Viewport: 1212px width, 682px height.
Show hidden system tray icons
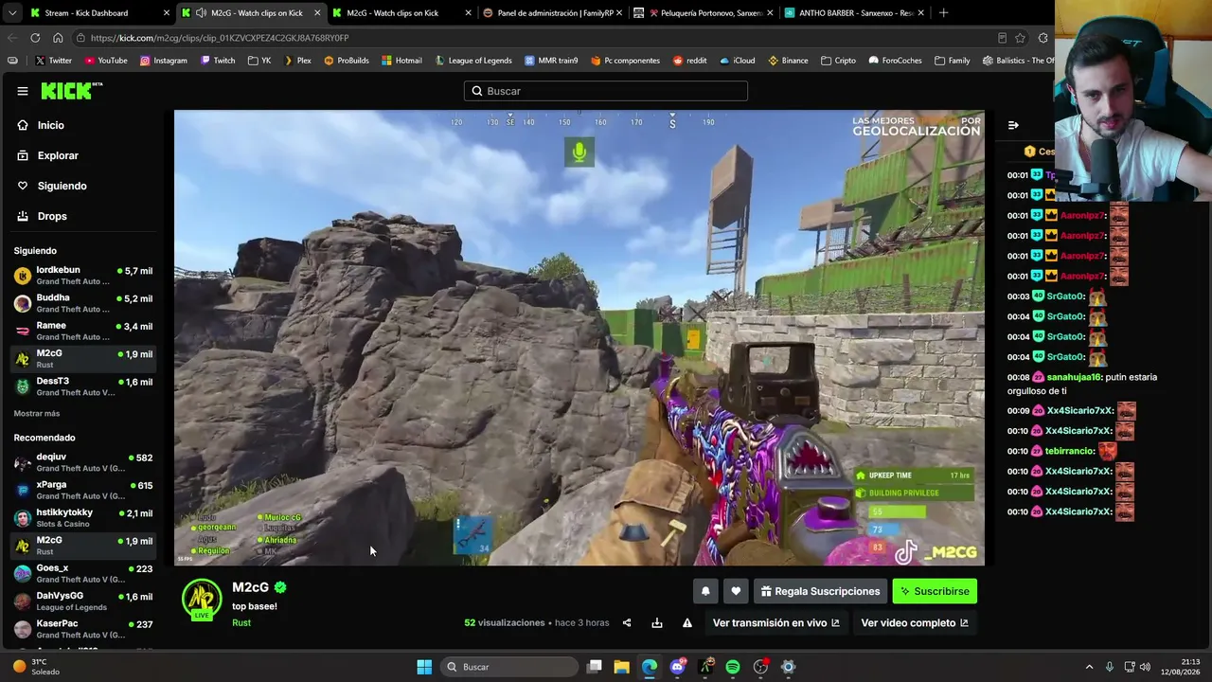click(x=1089, y=667)
